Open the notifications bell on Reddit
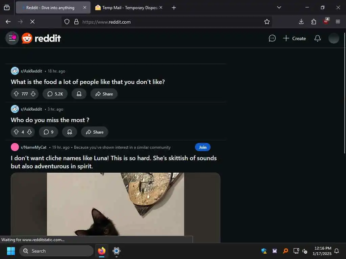 pos(317,38)
